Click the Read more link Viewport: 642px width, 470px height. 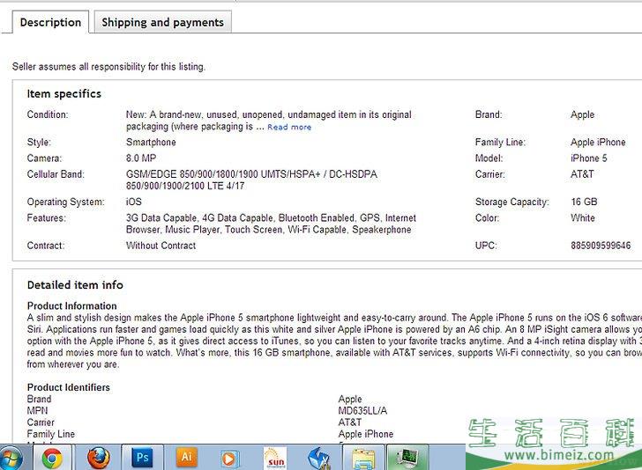pyautogui.click(x=289, y=127)
